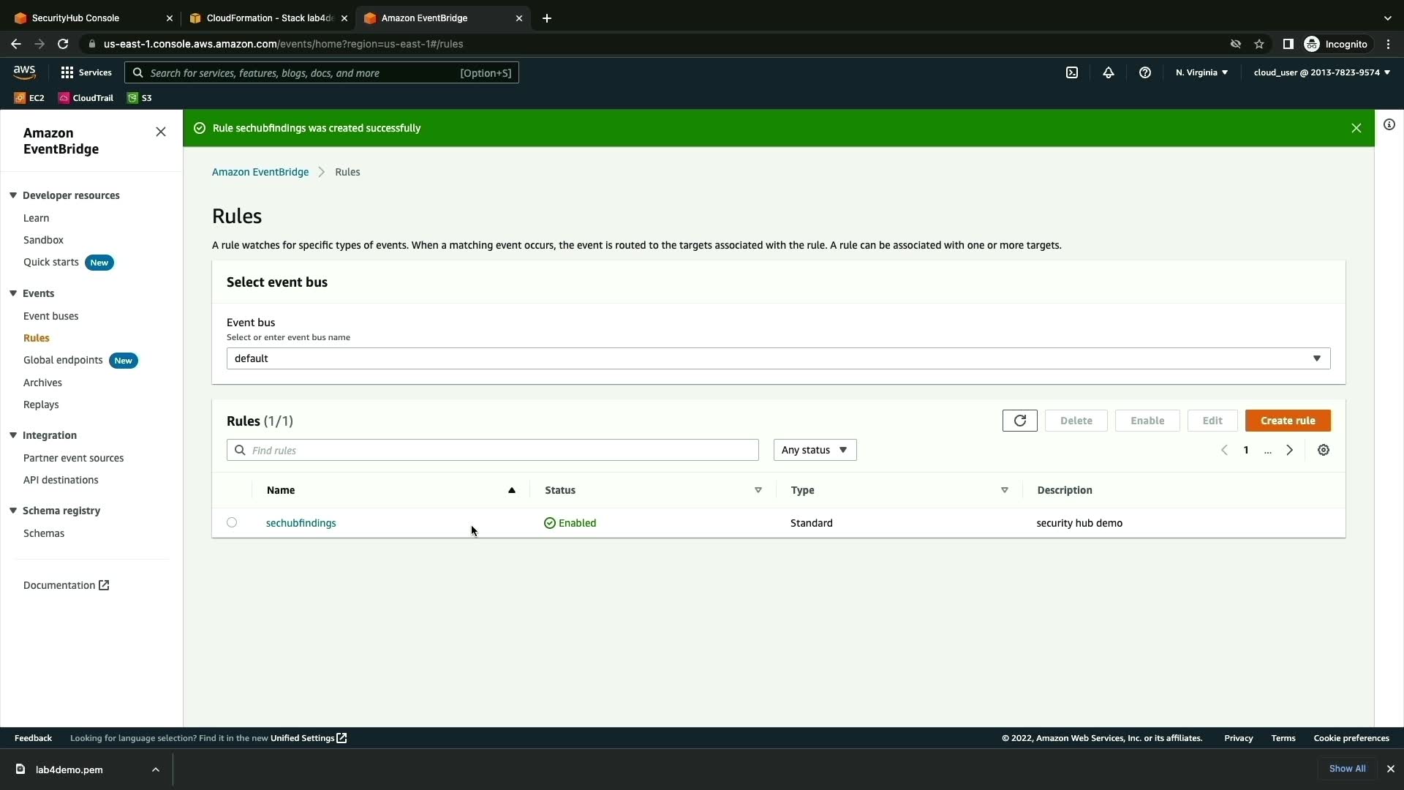Open Event buses in sidebar
This screenshot has width=1404, height=790.
(x=50, y=316)
